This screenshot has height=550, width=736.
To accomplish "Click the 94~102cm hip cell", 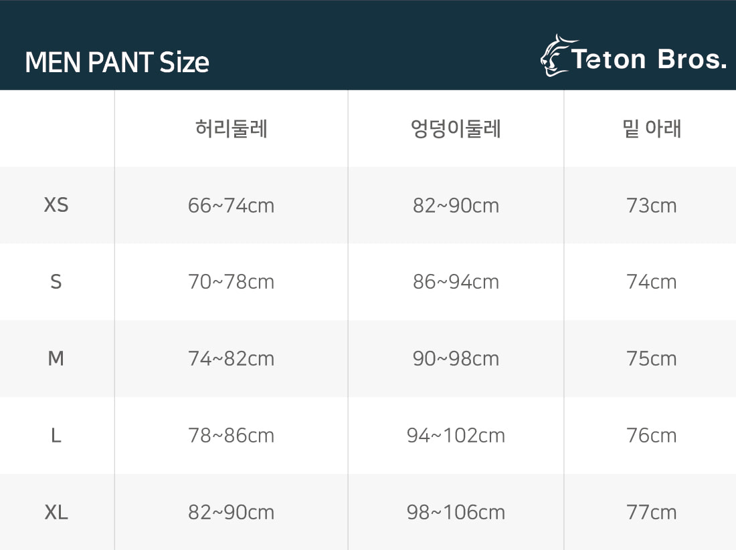I will click(x=456, y=436).
